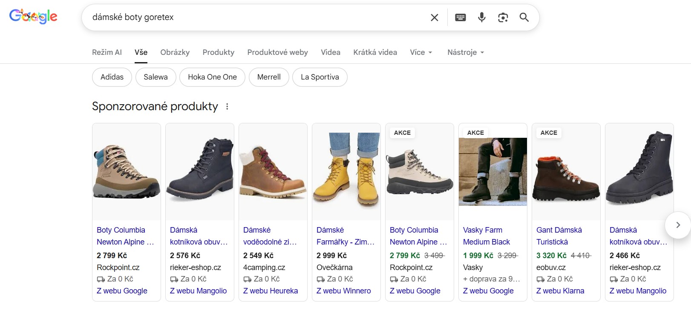The image size is (691, 313).
Task: Click Z webu Heureka link
Action: [x=271, y=291]
